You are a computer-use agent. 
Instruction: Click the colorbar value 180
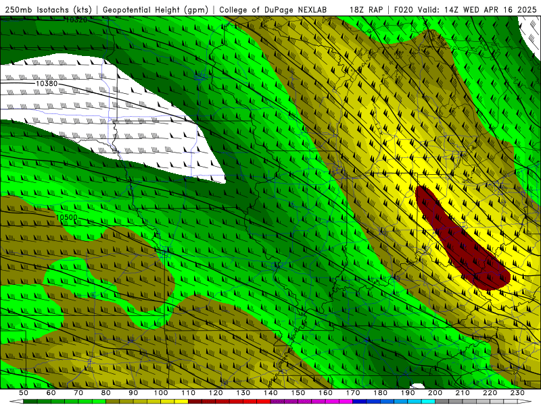pos(380,393)
